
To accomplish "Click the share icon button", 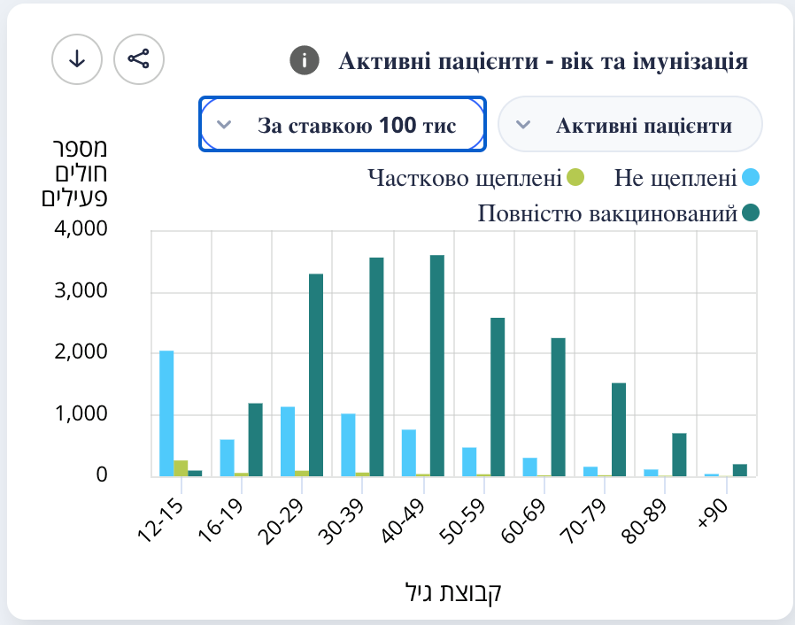I will point(139,59).
